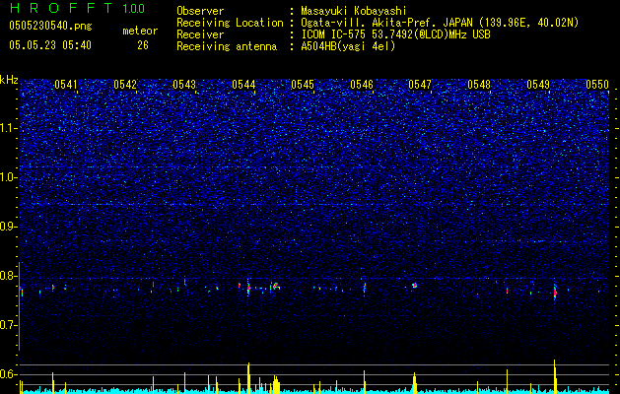
Task: Select the A504HB(yagi 4el) antenna text
Action: 348,46
